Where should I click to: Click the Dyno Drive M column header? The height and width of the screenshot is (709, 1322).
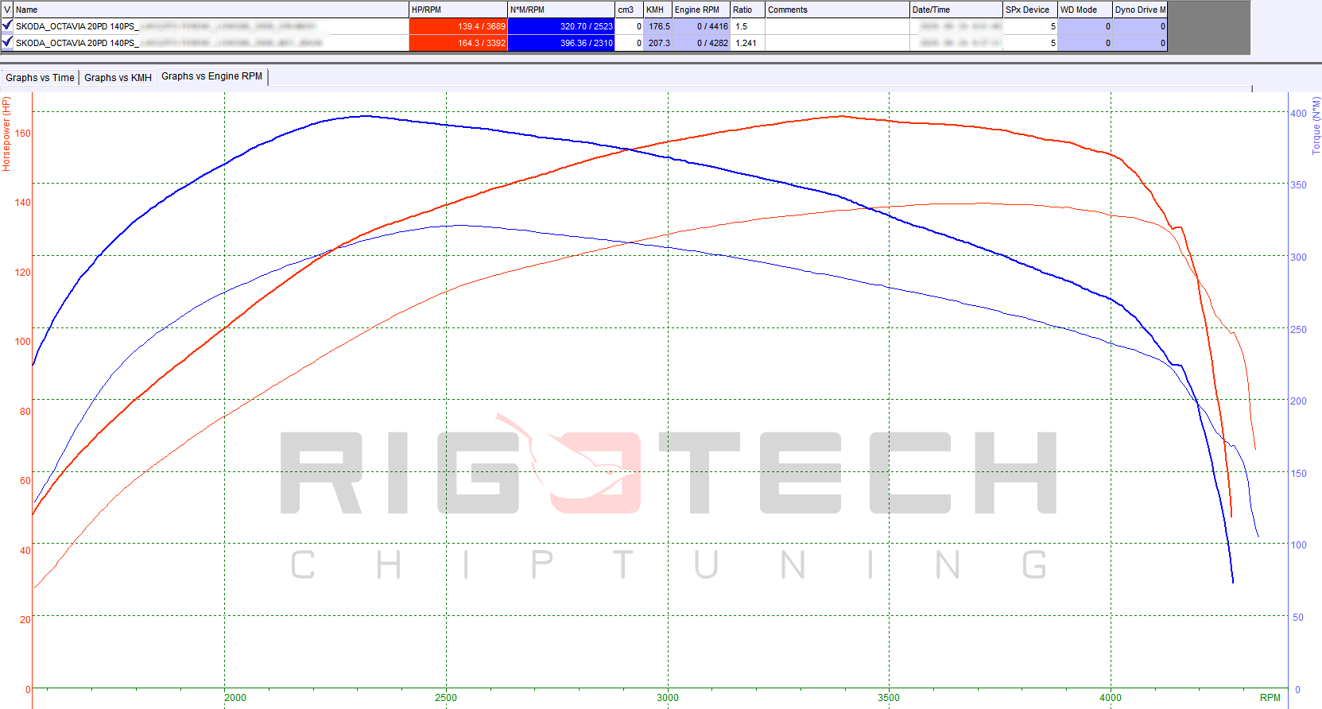1140,10
